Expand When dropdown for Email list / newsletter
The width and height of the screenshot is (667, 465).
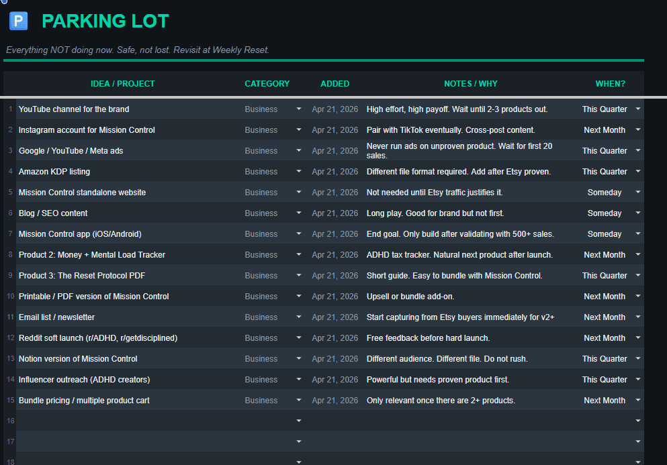[x=637, y=317]
